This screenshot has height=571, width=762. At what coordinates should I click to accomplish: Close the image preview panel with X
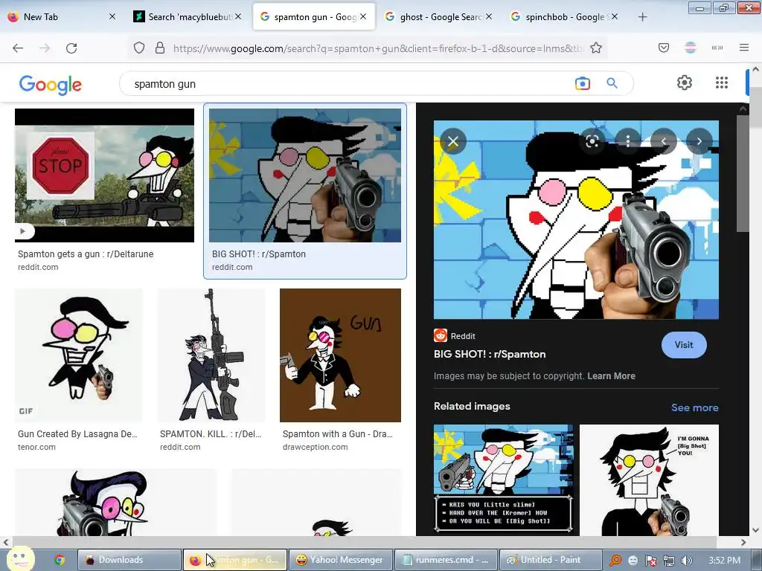coord(453,141)
